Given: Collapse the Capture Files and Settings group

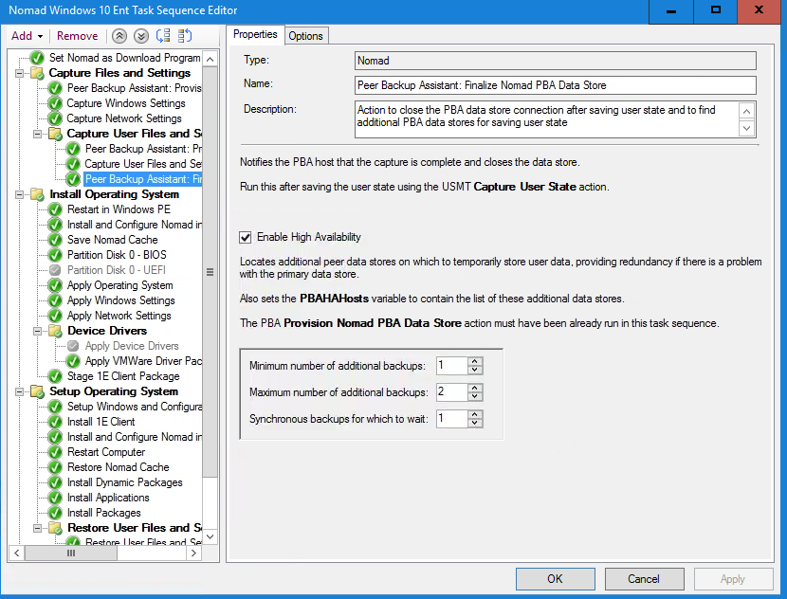Looking at the screenshot, I should point(21,73).
